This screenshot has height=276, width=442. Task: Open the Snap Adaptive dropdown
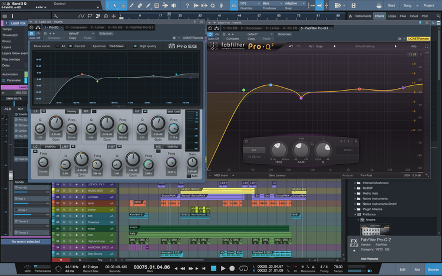(x=295, y=4)
